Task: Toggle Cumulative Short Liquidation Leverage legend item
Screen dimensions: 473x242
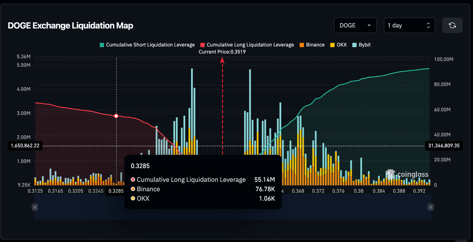Action: click(147, 45)
